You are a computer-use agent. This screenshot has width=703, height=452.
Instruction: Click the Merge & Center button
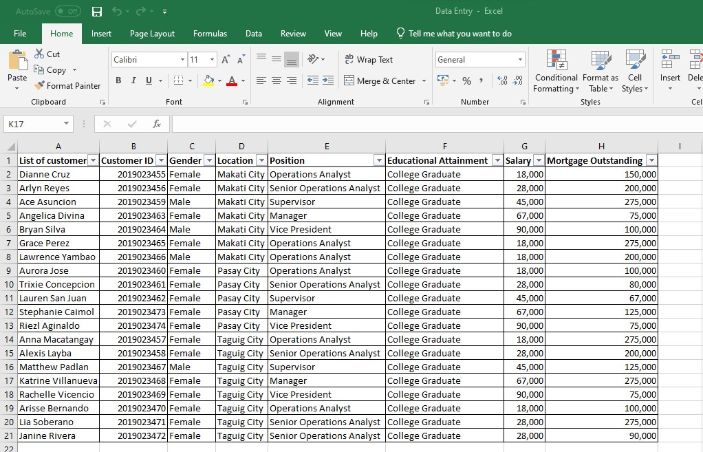[x=380, y=80]
